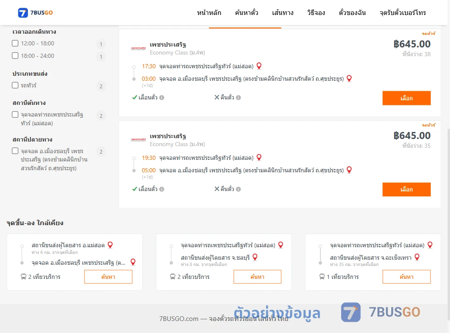The image size is (450, 333).
Task: Tick the 18:00 - 24:00 departure time filter
Action: [15, 56]
